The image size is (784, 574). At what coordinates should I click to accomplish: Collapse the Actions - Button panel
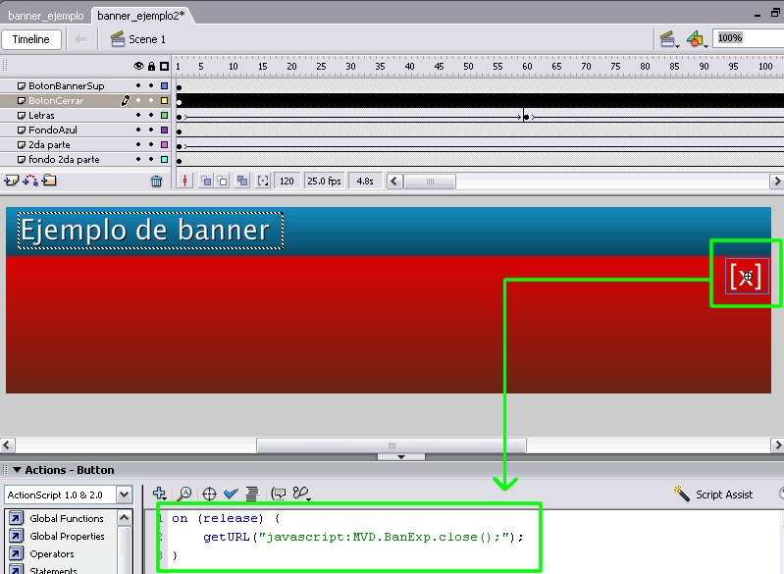16,470
